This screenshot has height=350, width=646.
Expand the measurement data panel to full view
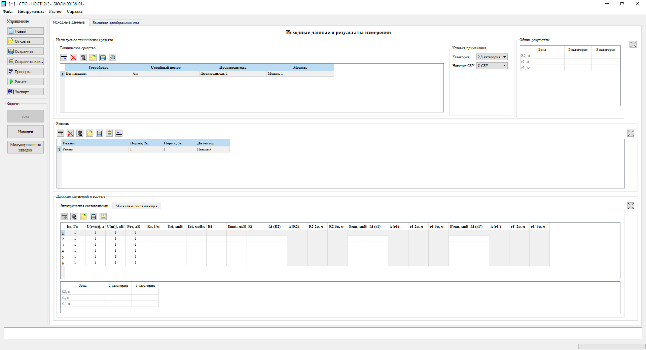pyautogui.click(x=631, y=206)
